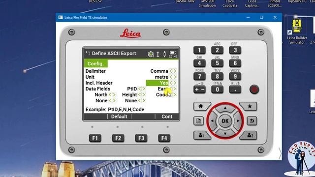
Task: Click the battery status icon on screen
Action: (x=173, y=53)
